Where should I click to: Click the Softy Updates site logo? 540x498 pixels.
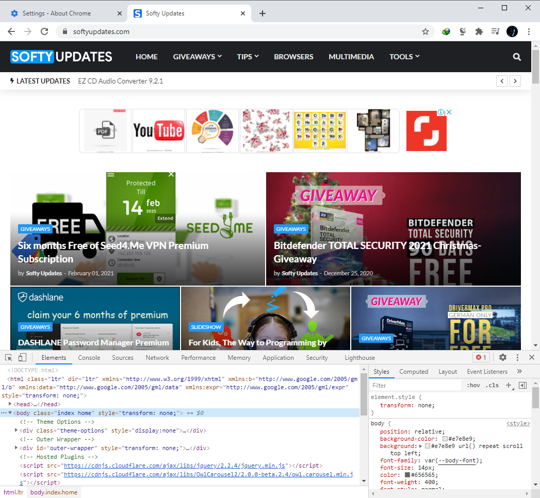[x=61, y=57]
